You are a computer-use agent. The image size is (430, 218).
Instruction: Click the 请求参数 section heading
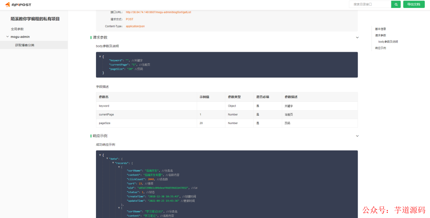point(100,37)
